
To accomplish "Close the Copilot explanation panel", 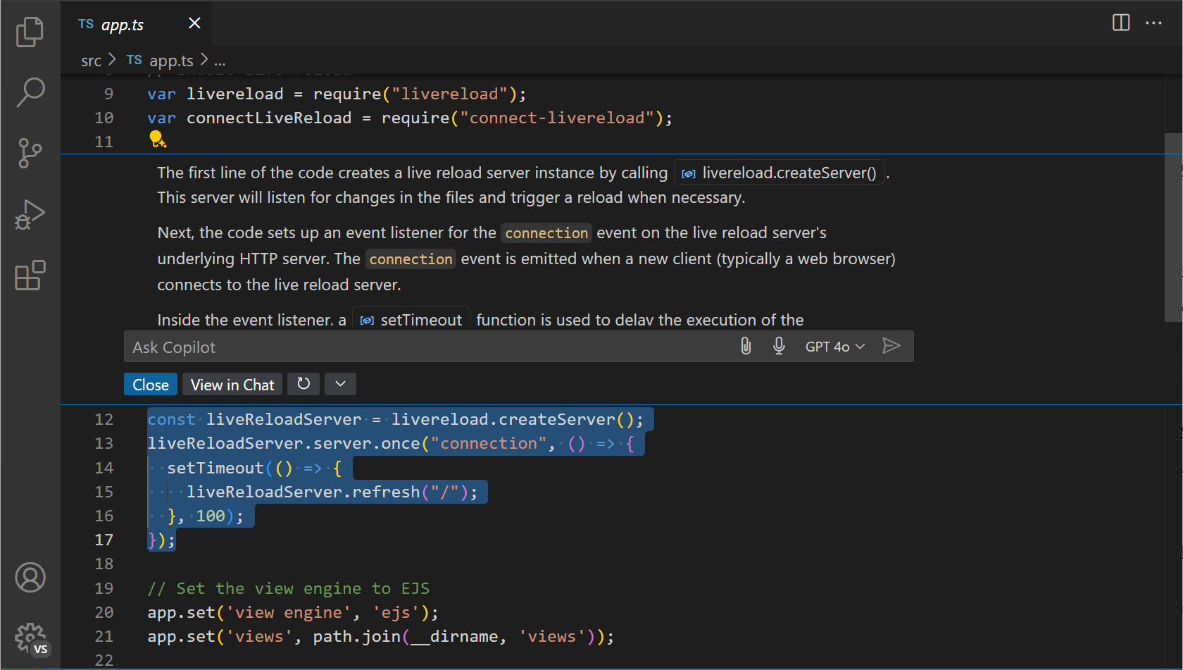I will [x=150, y=384].
